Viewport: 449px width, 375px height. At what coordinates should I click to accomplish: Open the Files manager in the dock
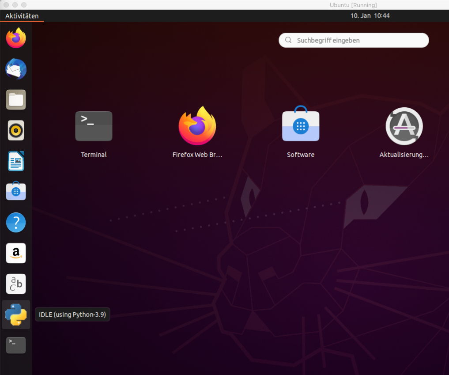coord(16,100)
